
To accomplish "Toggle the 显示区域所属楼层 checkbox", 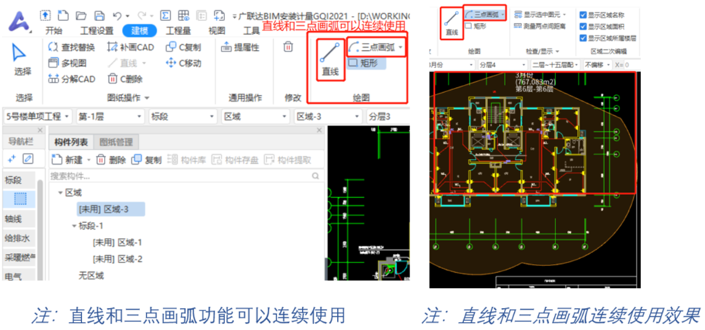I will [583, 38].
